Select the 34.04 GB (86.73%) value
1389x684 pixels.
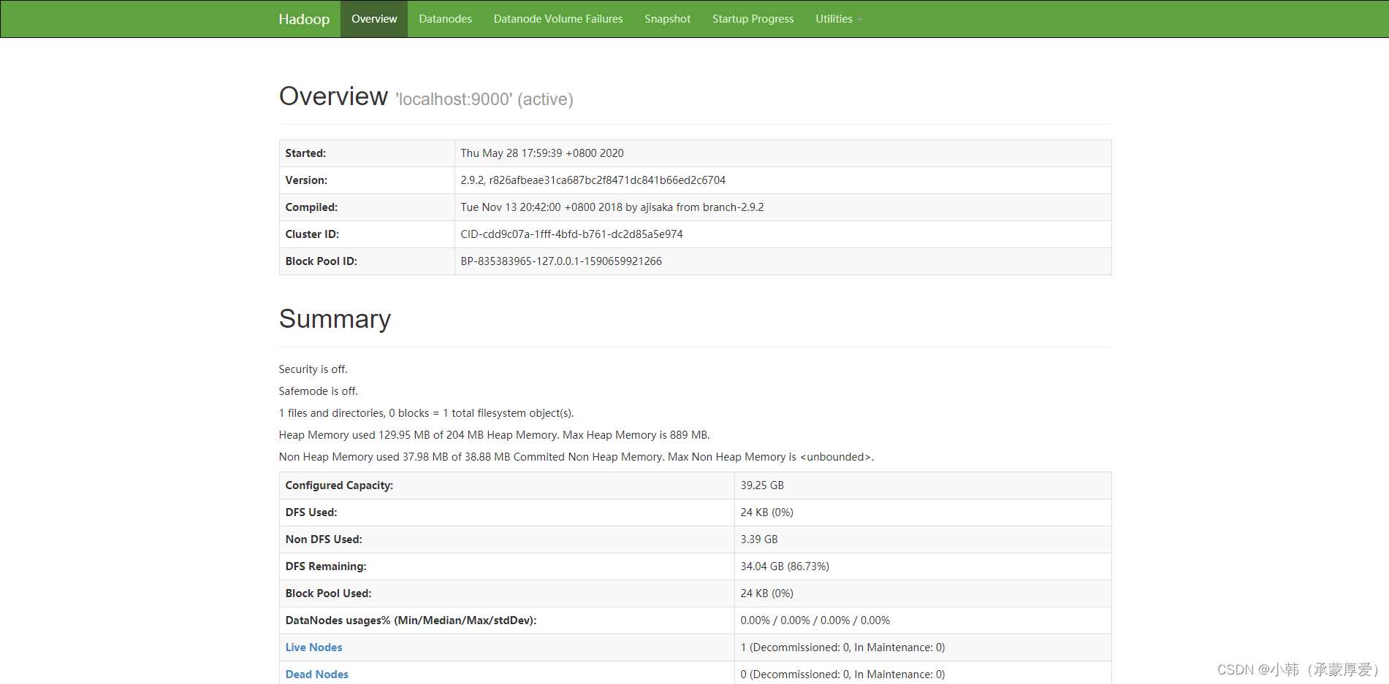(785, 566)
